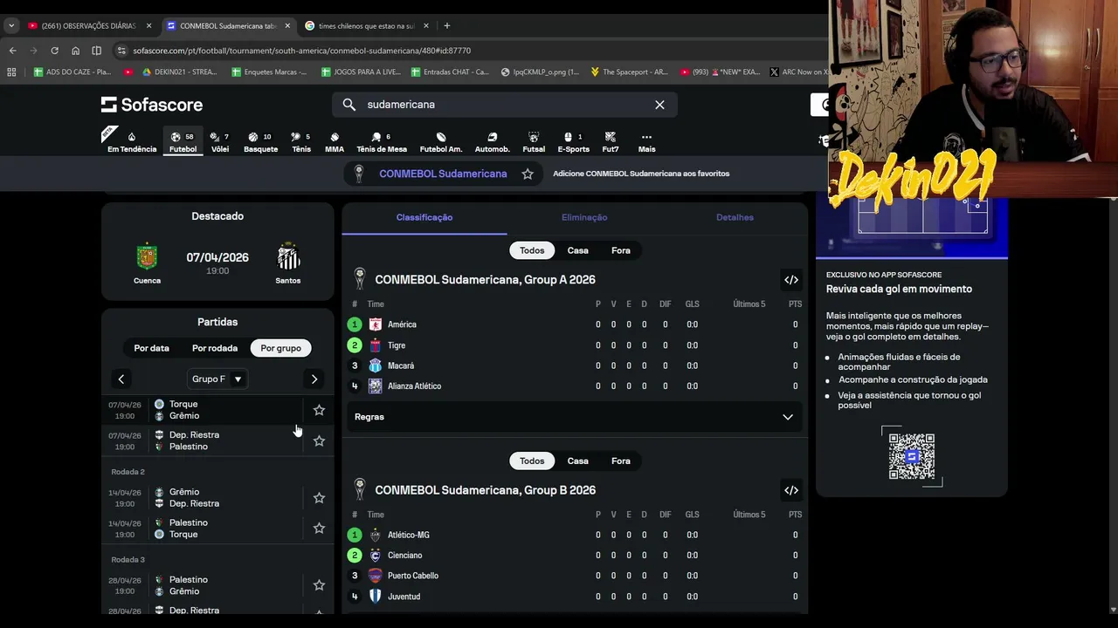Open the Em Tendência sports category
This screenshot has height=628, width=1118.
tap(132, 142)
